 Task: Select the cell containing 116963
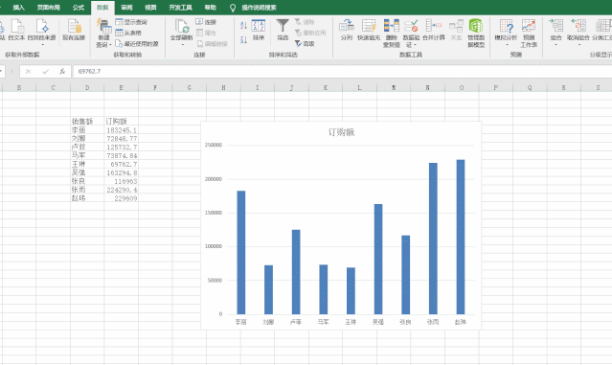click(x=122, y=181)
